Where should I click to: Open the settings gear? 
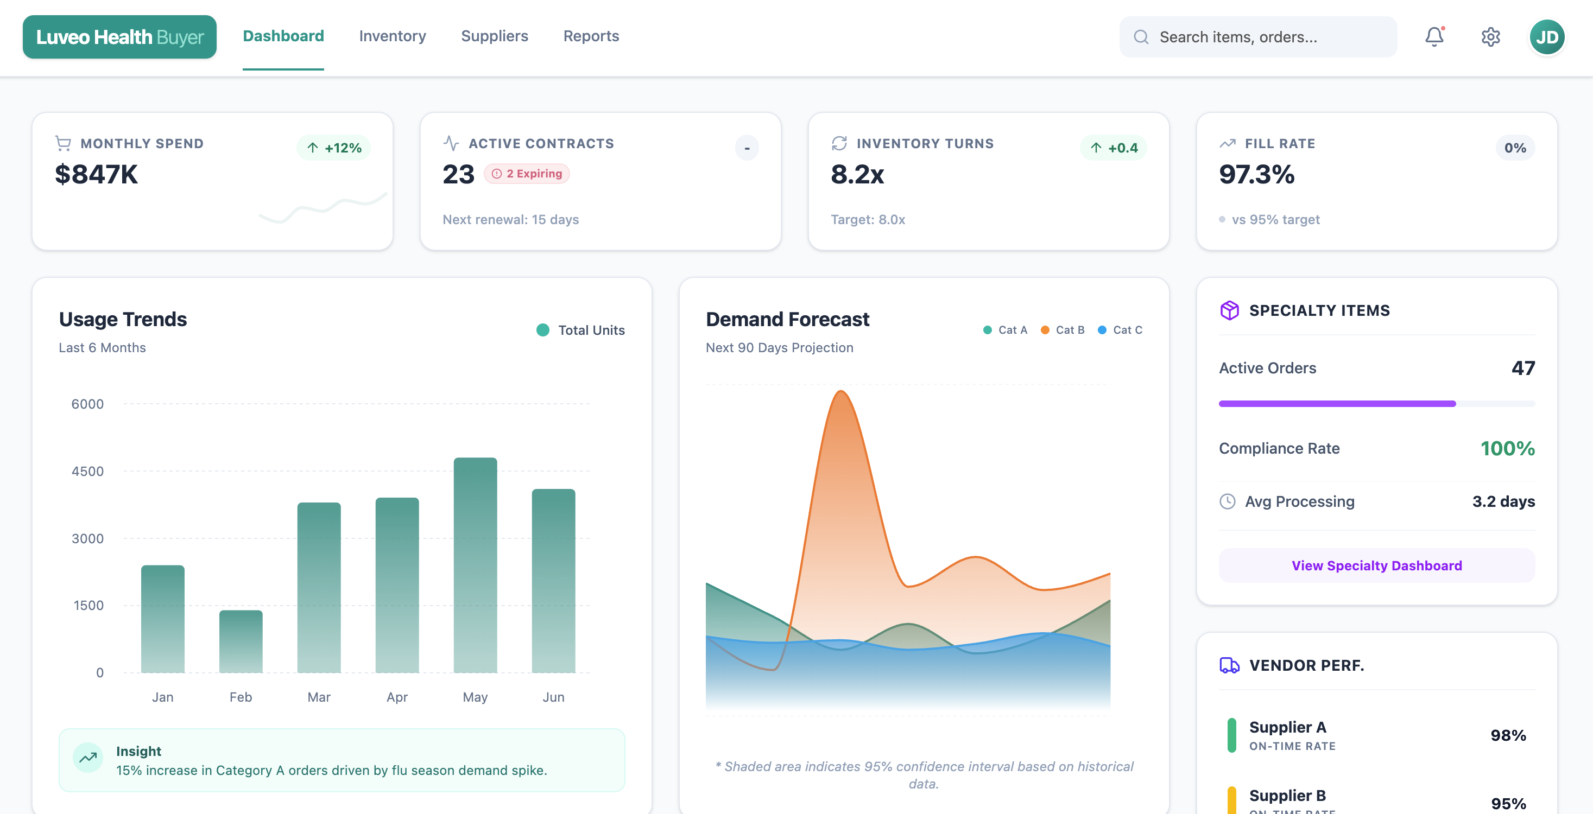(1490, 36)
